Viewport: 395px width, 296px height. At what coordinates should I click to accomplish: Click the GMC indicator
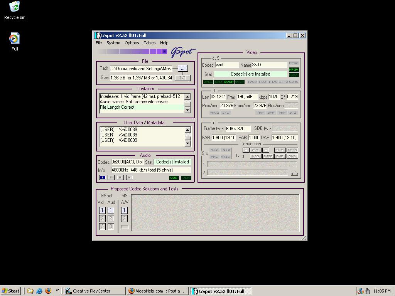[x=219, y=82]
